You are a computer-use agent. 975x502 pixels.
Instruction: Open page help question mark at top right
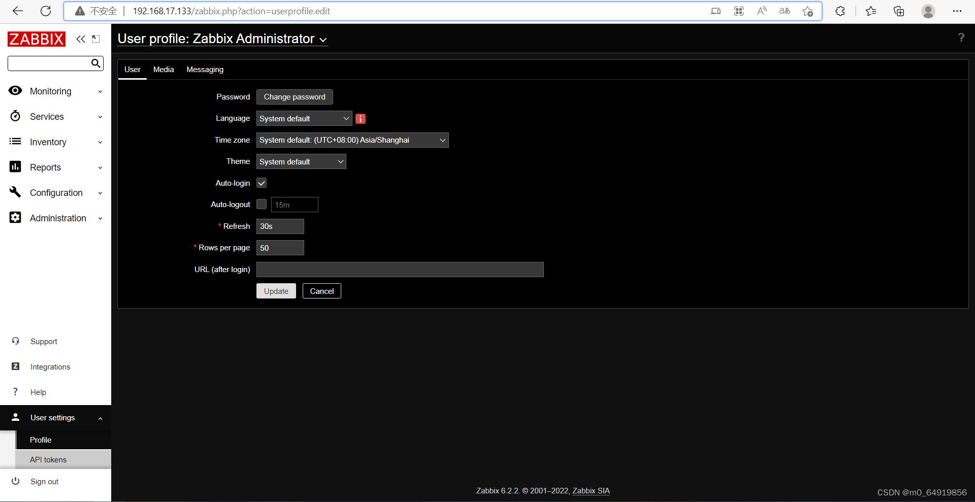[x=961, y=38]
